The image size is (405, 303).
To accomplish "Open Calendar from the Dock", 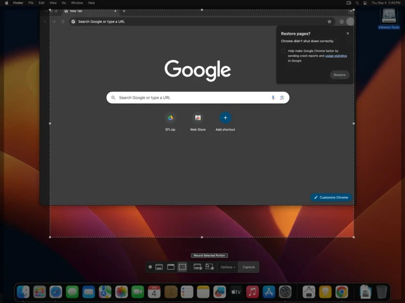I will point(154,292).
